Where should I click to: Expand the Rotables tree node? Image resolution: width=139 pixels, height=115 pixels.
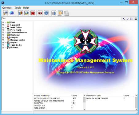3,48
